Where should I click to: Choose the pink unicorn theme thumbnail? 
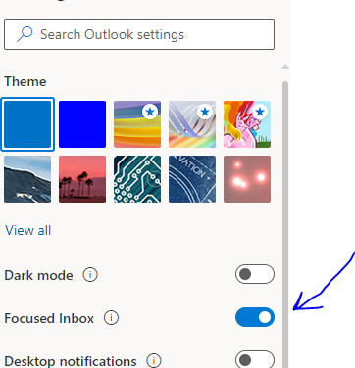(x=247, y=124)
